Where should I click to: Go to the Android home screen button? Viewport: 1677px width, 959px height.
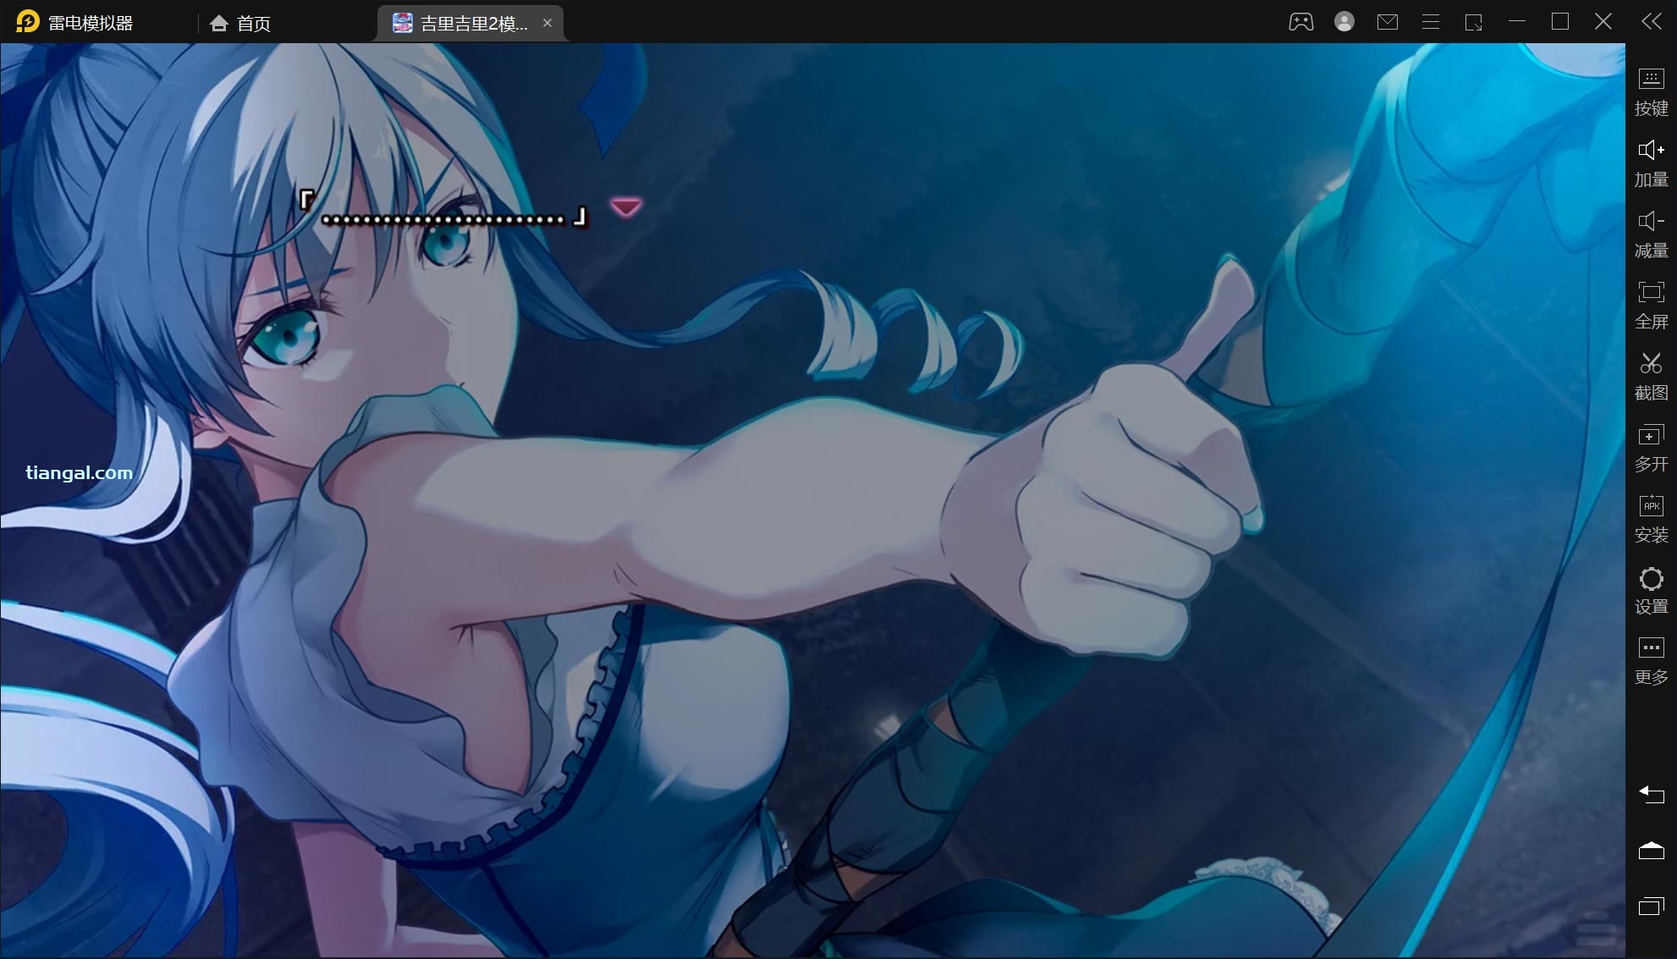[x=1651, y=850]
